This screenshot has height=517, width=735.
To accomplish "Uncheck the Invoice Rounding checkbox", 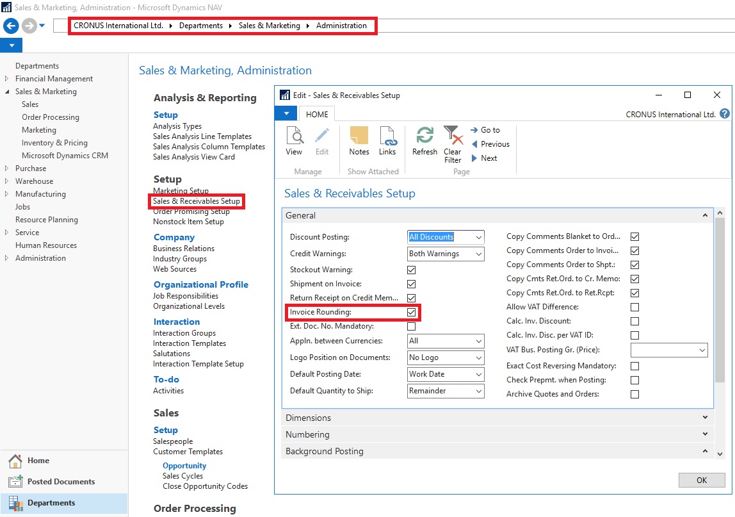I will coord(412,313).
